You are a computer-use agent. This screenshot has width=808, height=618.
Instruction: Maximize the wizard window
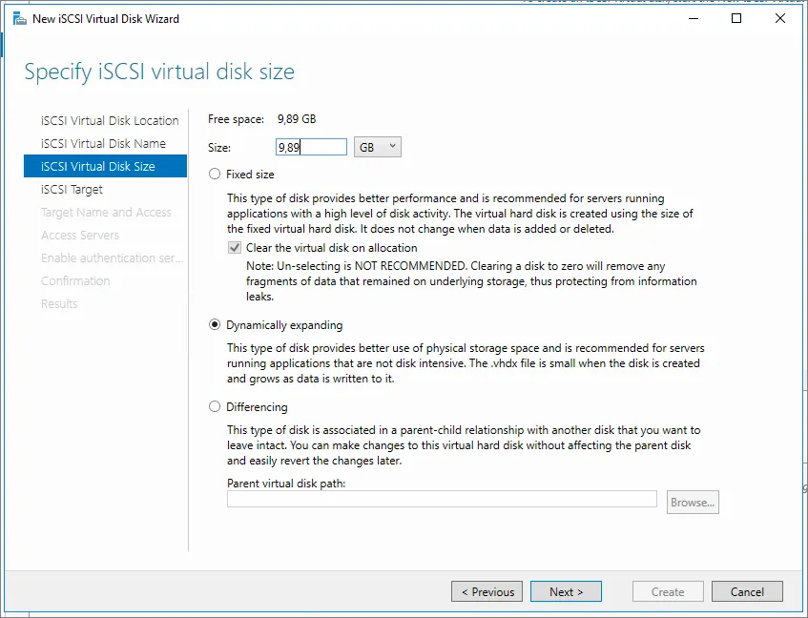pos(736,18)
